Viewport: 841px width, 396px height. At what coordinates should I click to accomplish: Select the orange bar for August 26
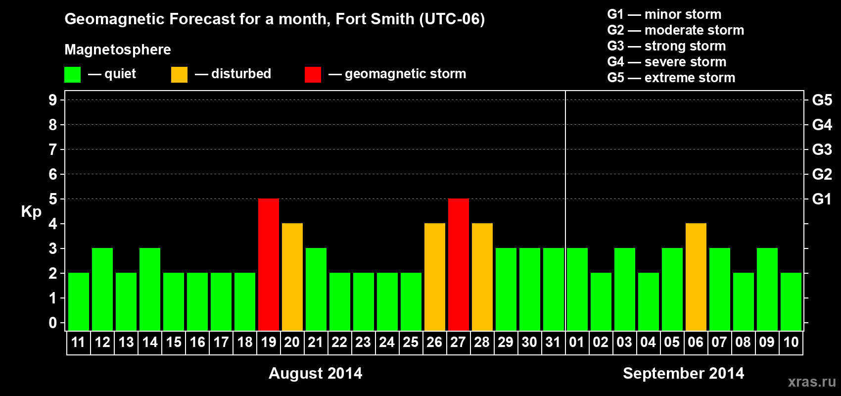click(x=435, y=277)
